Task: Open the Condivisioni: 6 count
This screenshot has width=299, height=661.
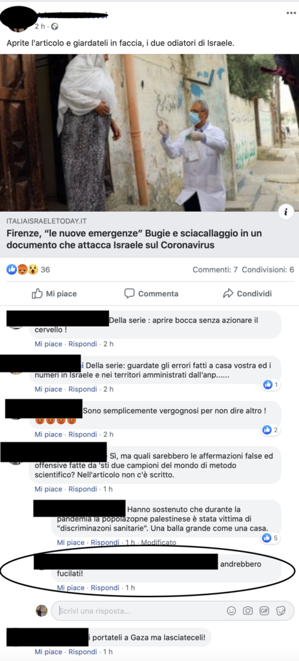Action: point(268,269)
